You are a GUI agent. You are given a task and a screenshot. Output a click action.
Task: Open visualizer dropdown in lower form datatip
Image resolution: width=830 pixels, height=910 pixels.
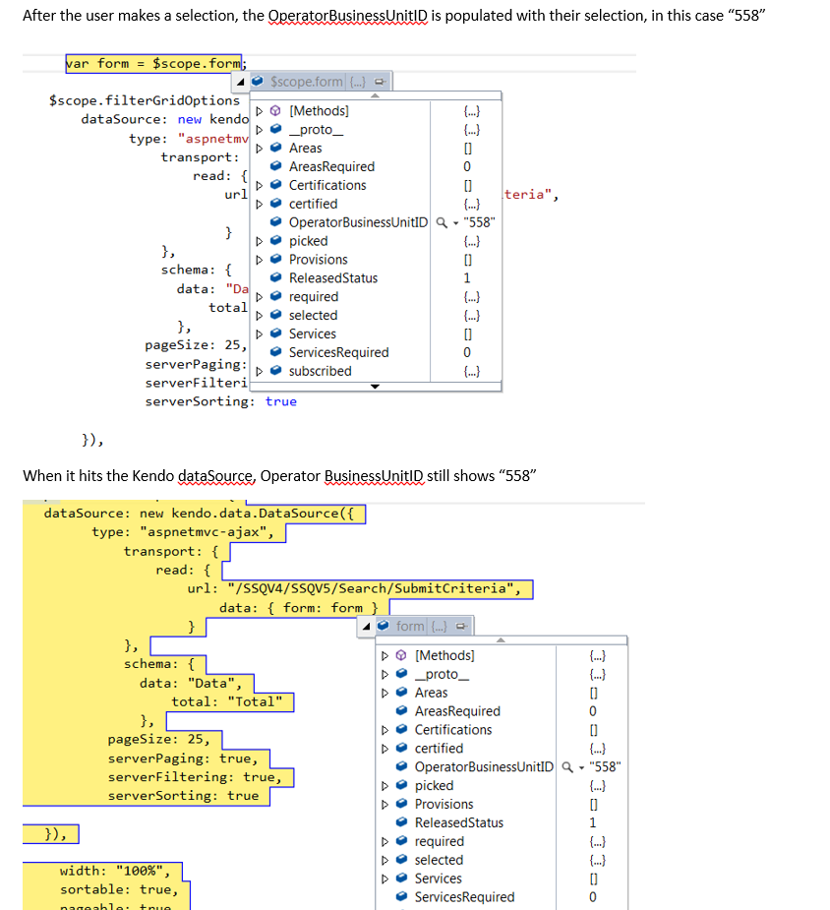click(582, 768)
